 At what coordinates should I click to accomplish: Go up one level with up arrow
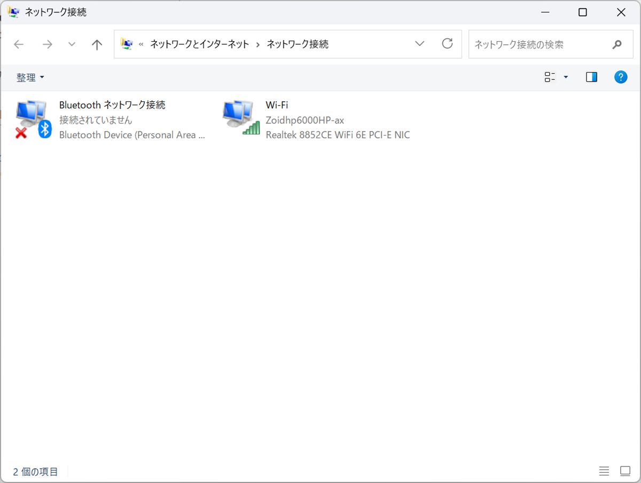[x=97, y=44]
